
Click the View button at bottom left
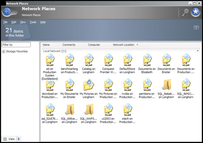9,139
